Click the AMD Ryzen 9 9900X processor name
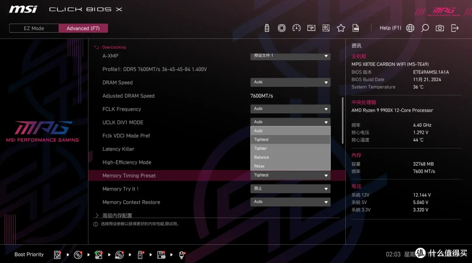 (392, 110)
